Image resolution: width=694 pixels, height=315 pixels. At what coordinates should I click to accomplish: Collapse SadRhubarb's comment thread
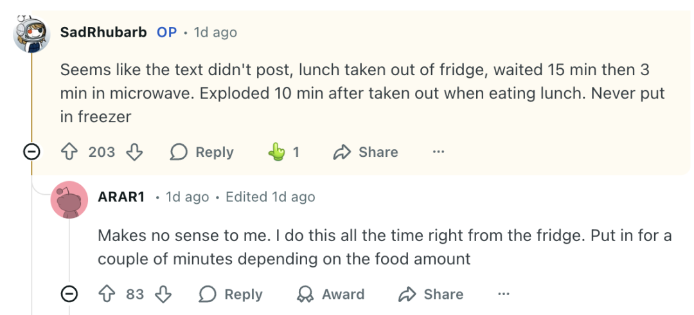click(x=32, y=152)
